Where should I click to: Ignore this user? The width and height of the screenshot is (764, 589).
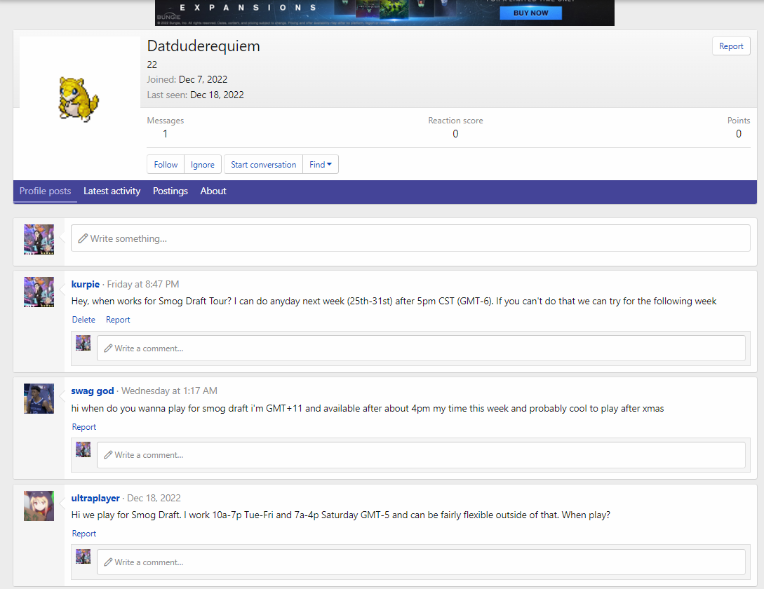pyautogui.click(x=202, y=165)
